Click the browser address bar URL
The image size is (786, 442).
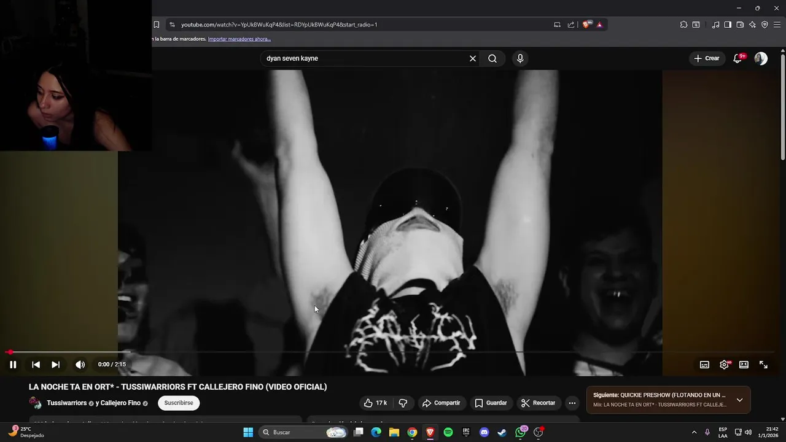click(279, 25)
